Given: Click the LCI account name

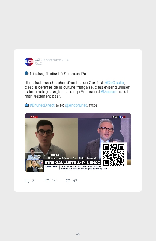Looking at the screenshot, I should (x=37, y=60).
